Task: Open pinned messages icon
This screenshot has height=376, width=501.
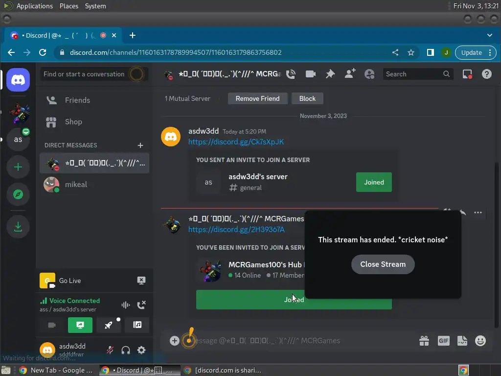Action: tap(330, 74)
